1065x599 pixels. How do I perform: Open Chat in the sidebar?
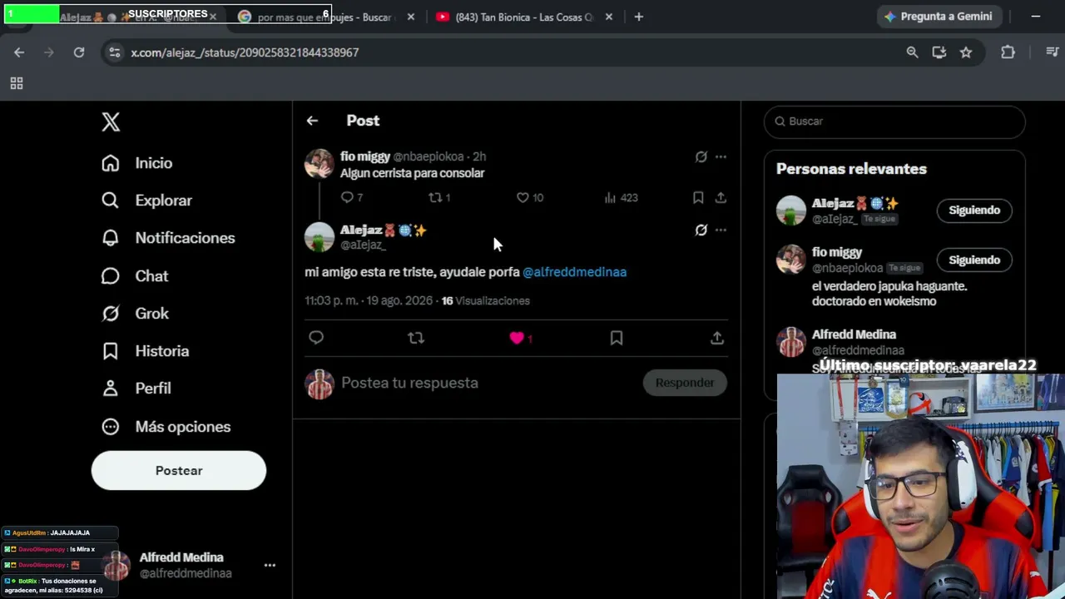click(135, 276)
